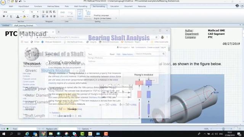244x137 pixels.
Task: Align paragraph text right
Action: pos(51,16)
